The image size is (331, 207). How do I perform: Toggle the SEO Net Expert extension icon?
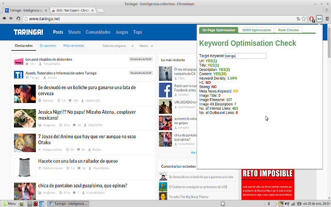pos(319,19)
